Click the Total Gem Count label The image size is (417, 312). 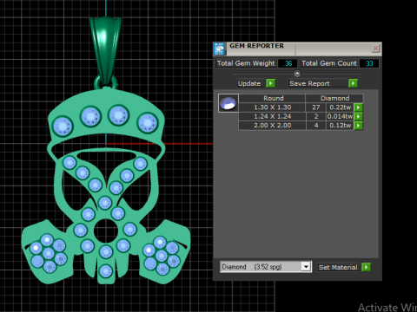pos(329,63)
